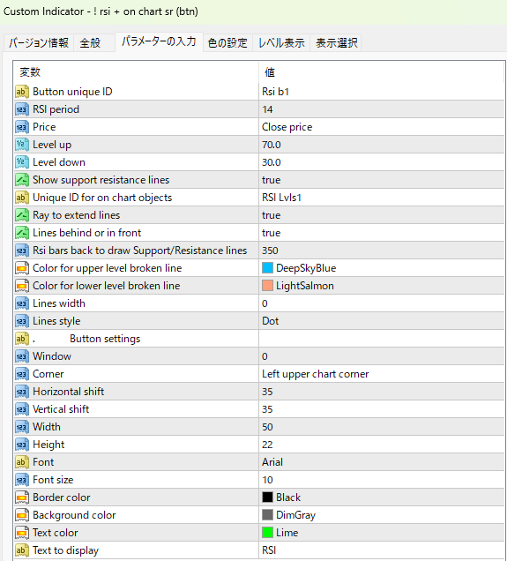Open Lines style dropdown showing Dot
The width and height of the screenshot is (507, 561).
click(382, 321)
